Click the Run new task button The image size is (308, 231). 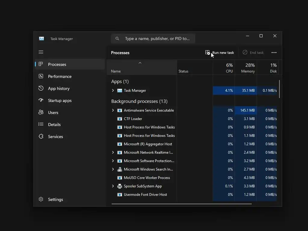(220, 52)
